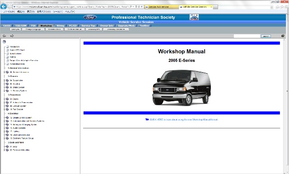Expand the 02: Frame and Mounting node

tap(5, 150)
